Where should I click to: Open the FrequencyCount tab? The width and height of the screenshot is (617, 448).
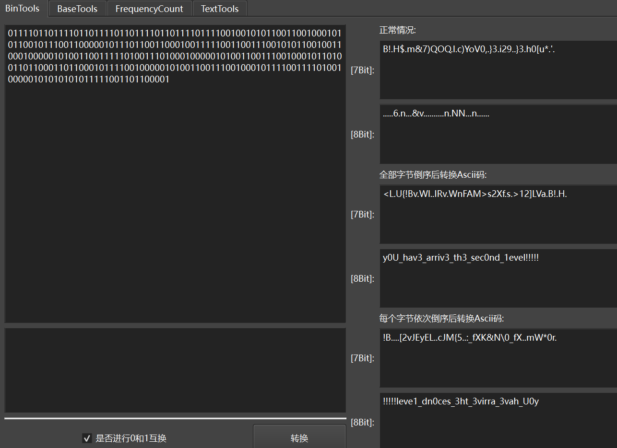[x=149, y=9]
